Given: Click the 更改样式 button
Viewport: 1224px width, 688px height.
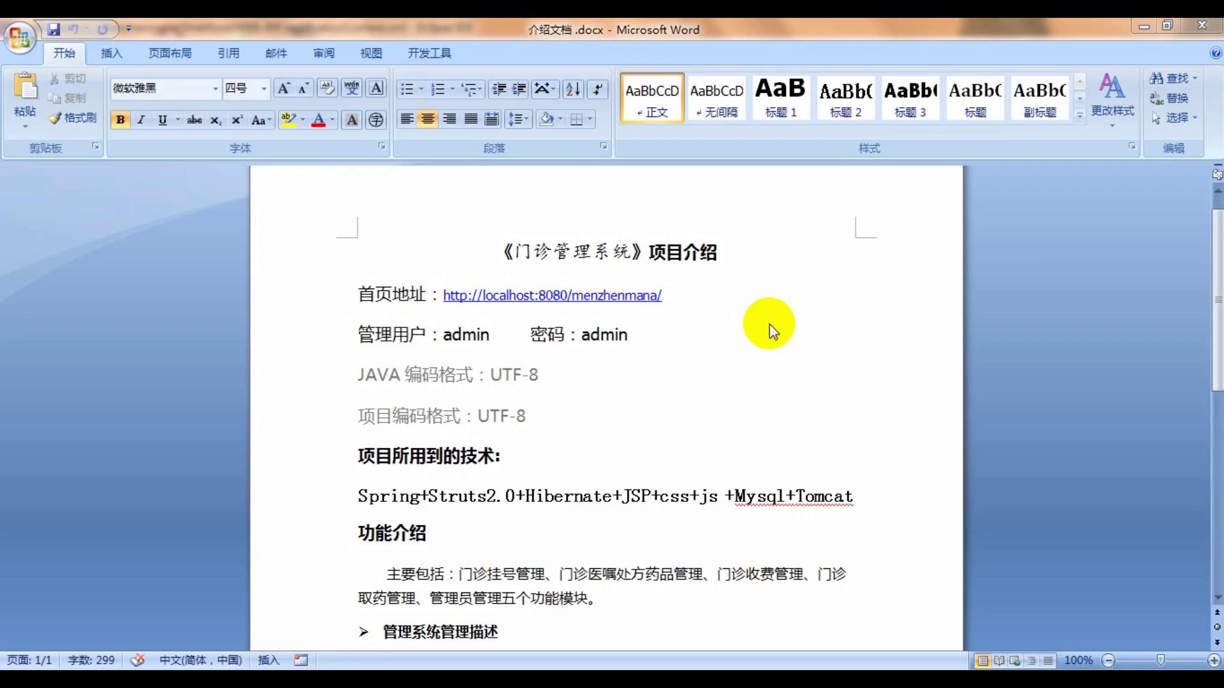Looking at the screenshot, I should [1112, 99].
